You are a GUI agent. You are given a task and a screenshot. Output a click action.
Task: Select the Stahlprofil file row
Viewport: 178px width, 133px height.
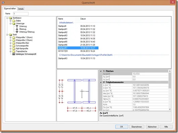coord(78,26)
